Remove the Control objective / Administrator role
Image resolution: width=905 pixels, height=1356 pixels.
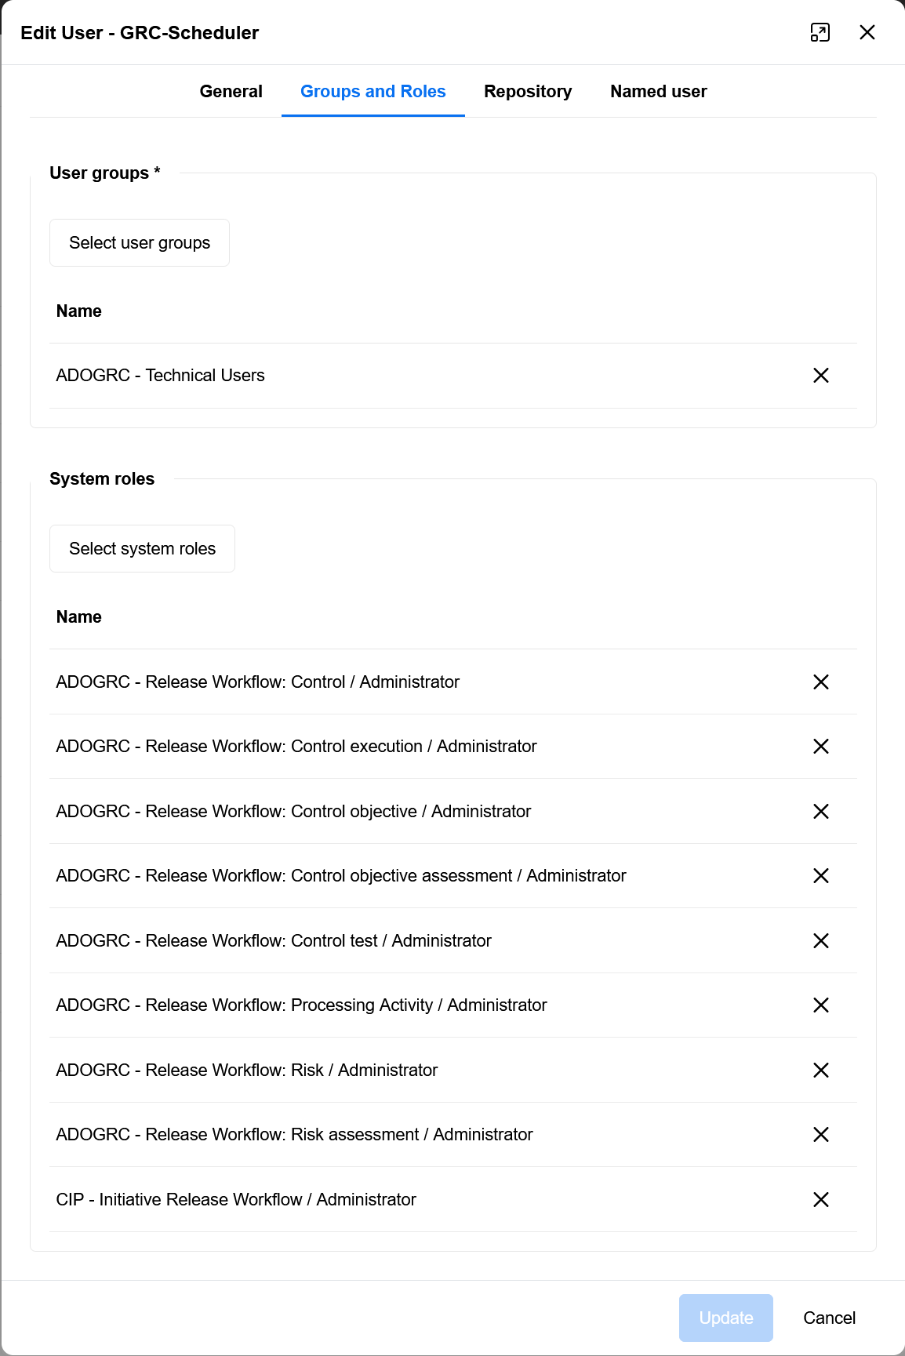point(820,811)
